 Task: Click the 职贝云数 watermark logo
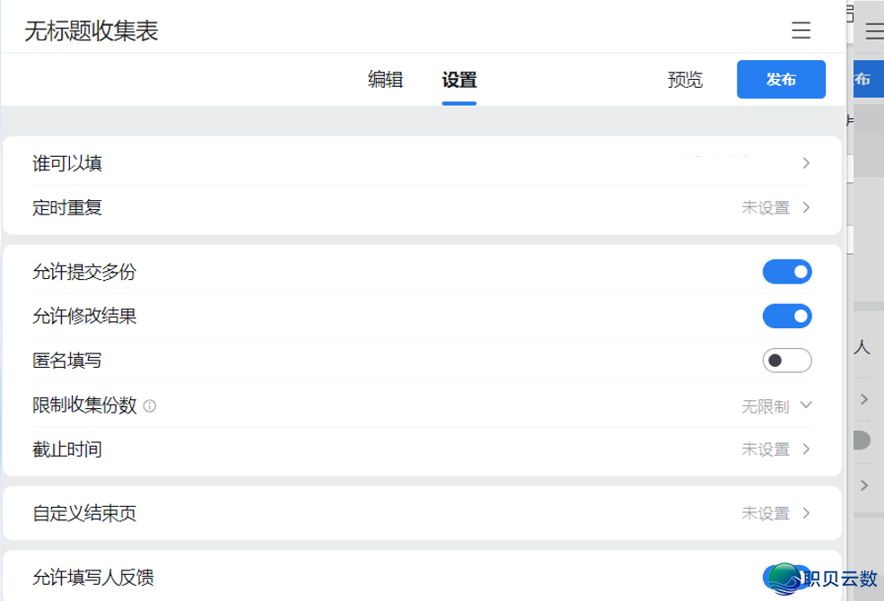pos(823,577)
